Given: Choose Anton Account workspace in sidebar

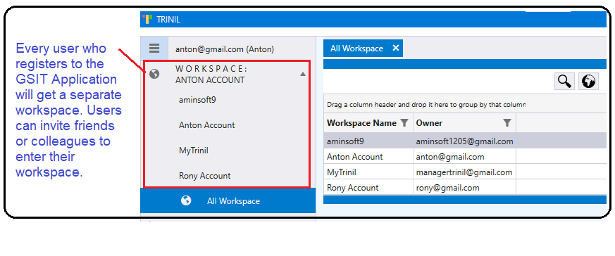Looking at the screenshot, I should point(206,125).
